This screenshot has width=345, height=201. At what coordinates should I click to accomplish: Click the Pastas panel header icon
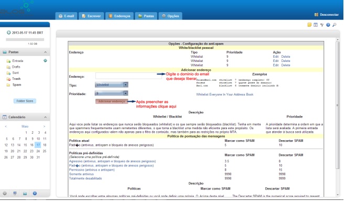point(5,52)
